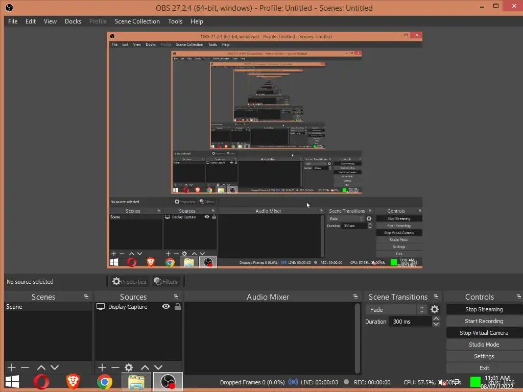Add a new source with plus icon
Viewport: 523px width, 392px height.
(102, 367)
